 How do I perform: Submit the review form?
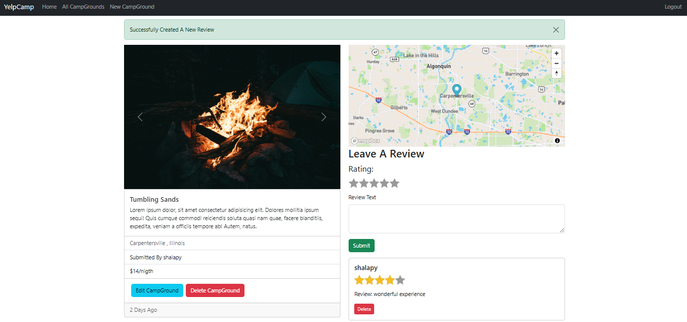click(x=361, y=246)
